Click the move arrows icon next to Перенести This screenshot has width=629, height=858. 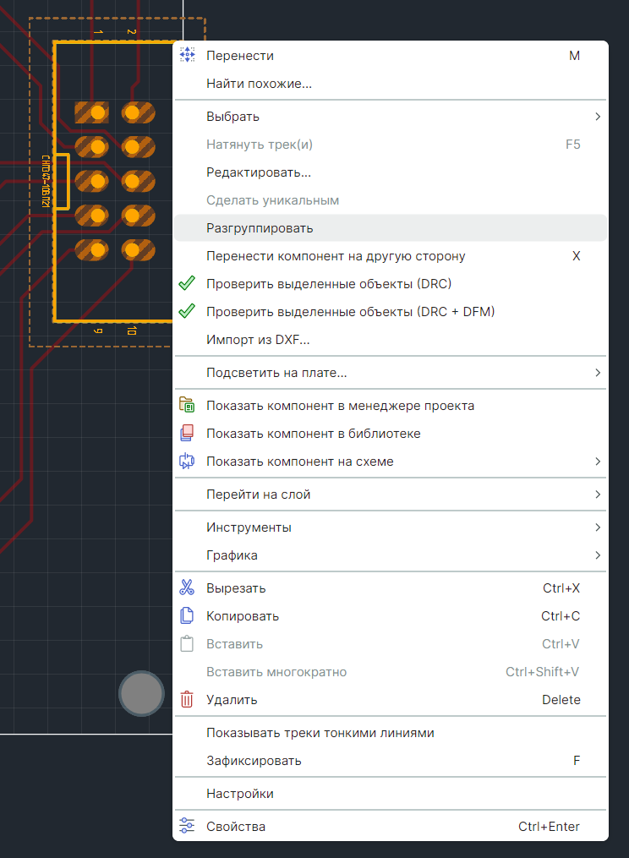click(187, 55)
